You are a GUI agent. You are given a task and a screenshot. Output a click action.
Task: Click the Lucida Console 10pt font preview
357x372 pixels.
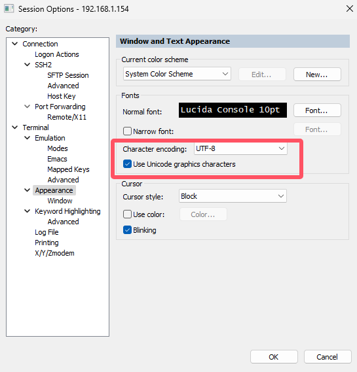[x=233, y=110]
